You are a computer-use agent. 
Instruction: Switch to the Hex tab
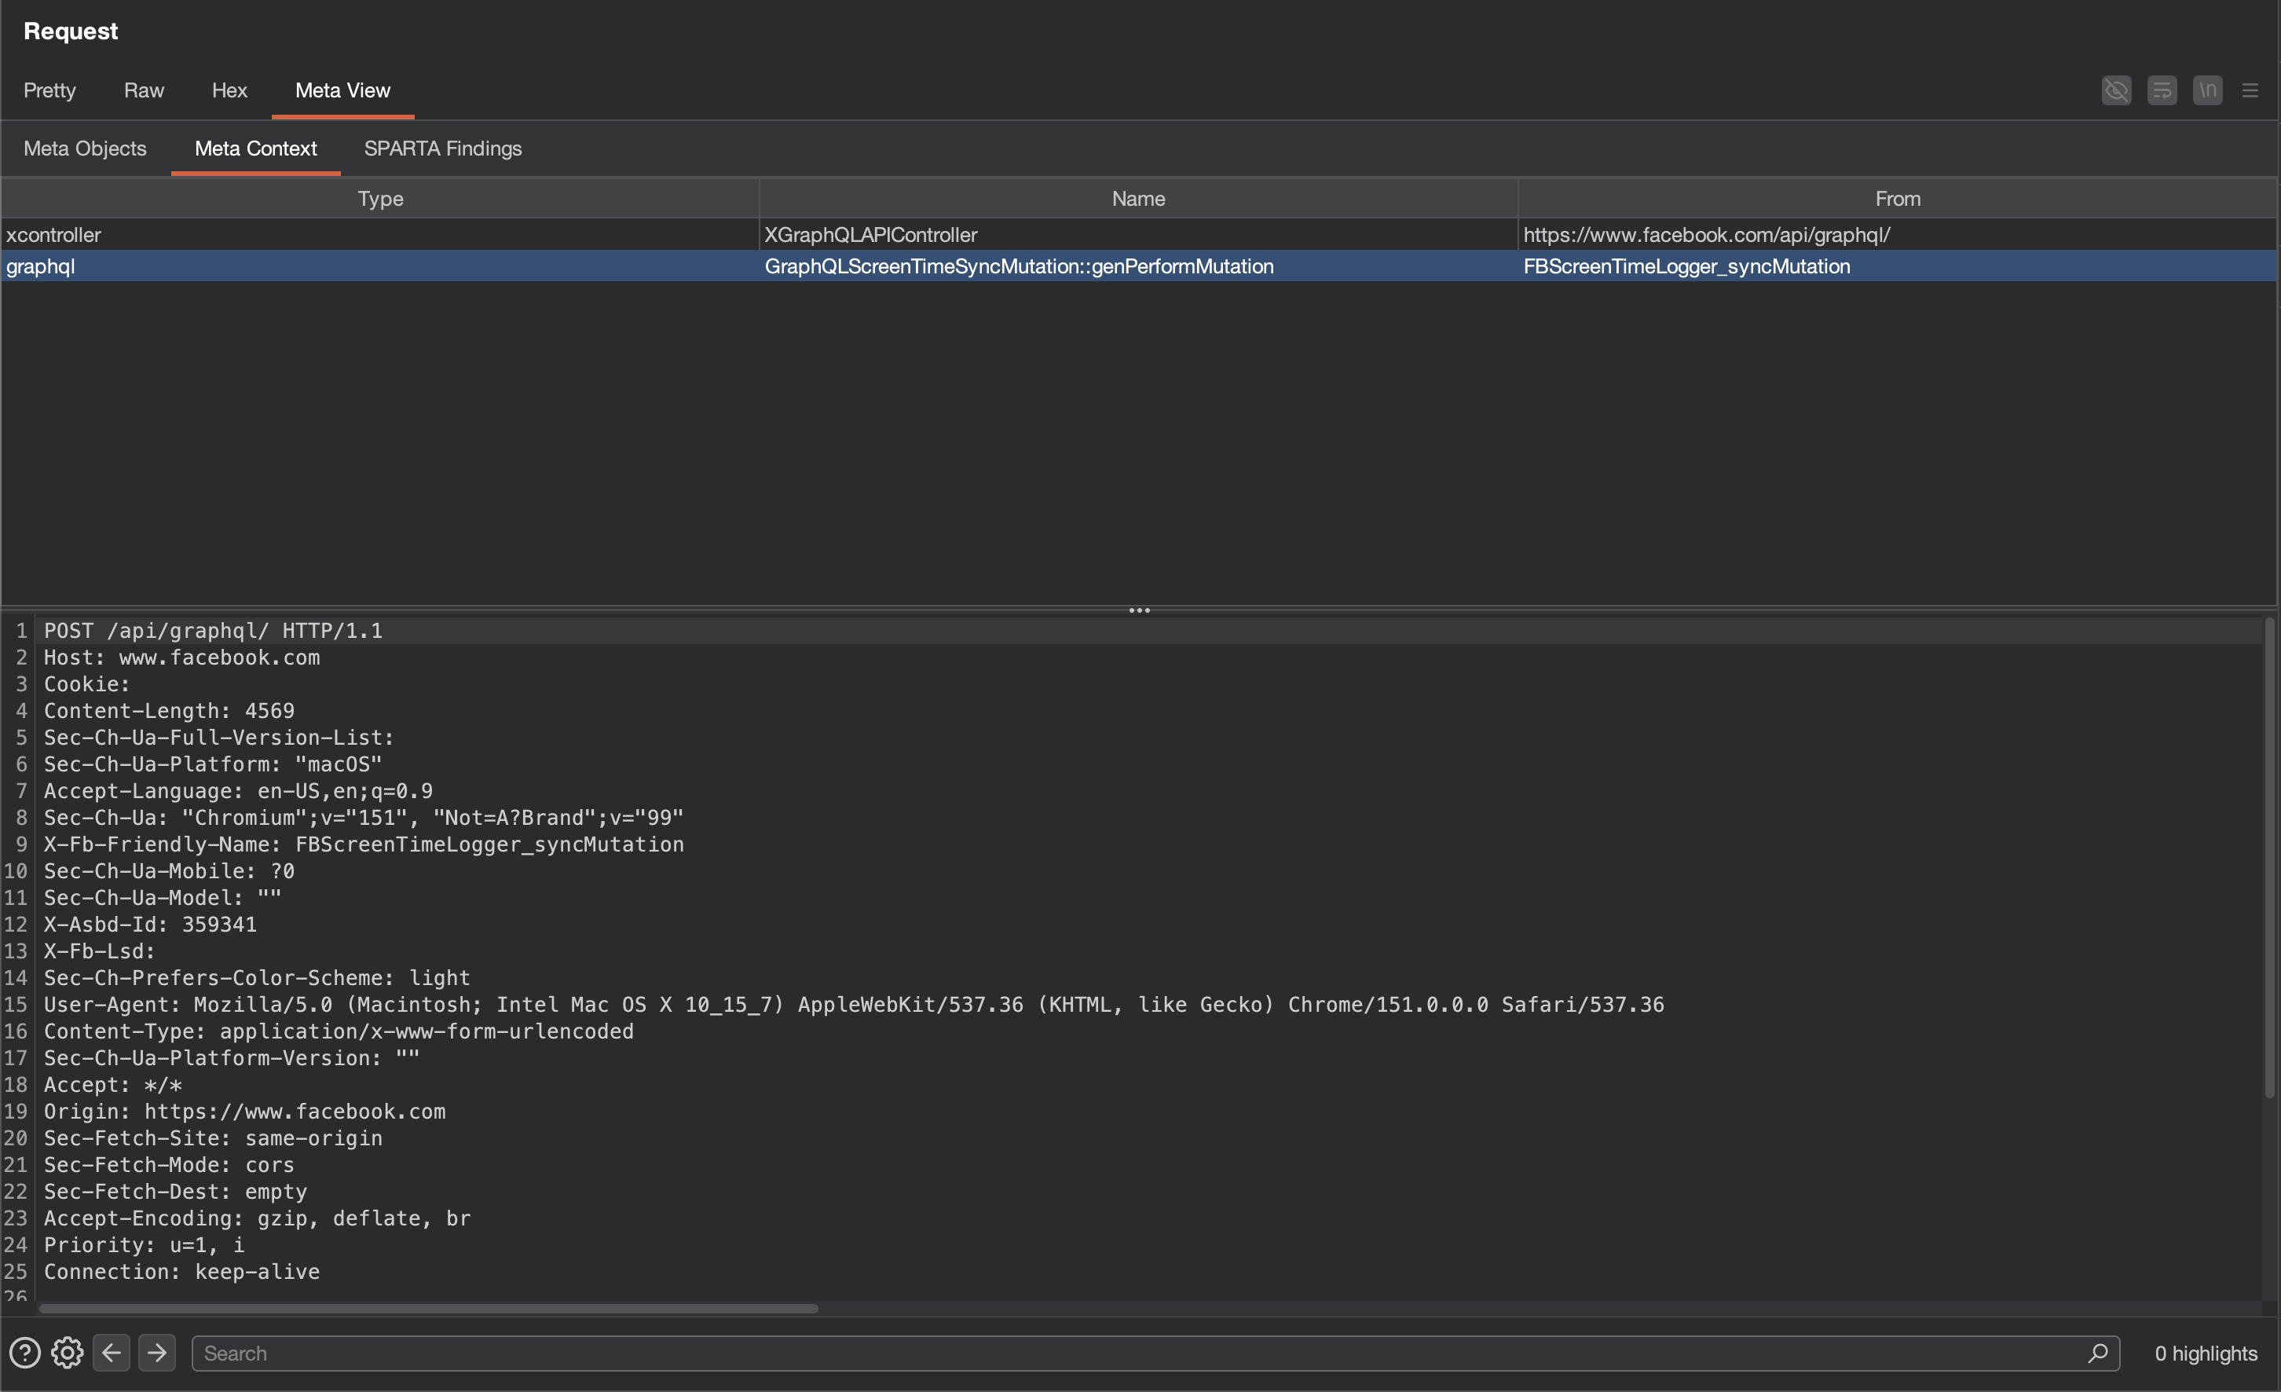229,90
